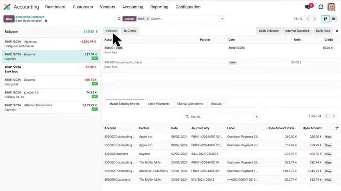The height and width of the screenshot is (191, 341).
Task: Click the 1-6 / 6 pager counter
Action: tap(297, 19)
